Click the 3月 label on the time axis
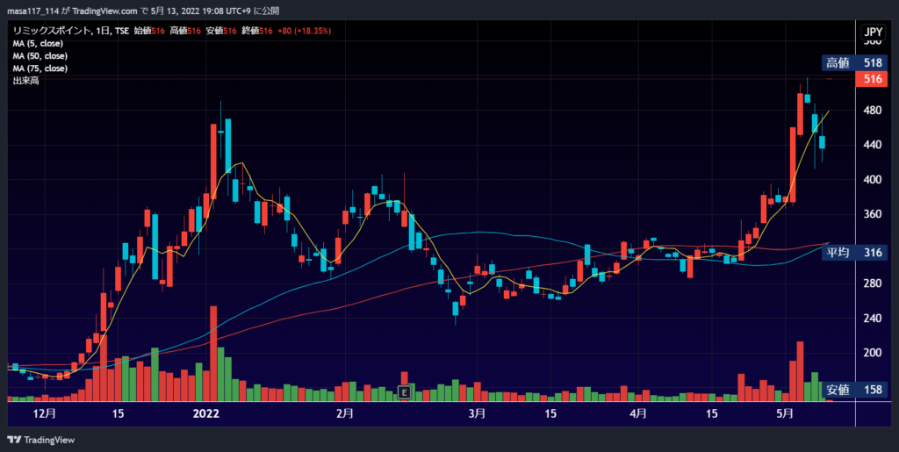This screenshot has width=899, height=452. [x=477, y=413]
